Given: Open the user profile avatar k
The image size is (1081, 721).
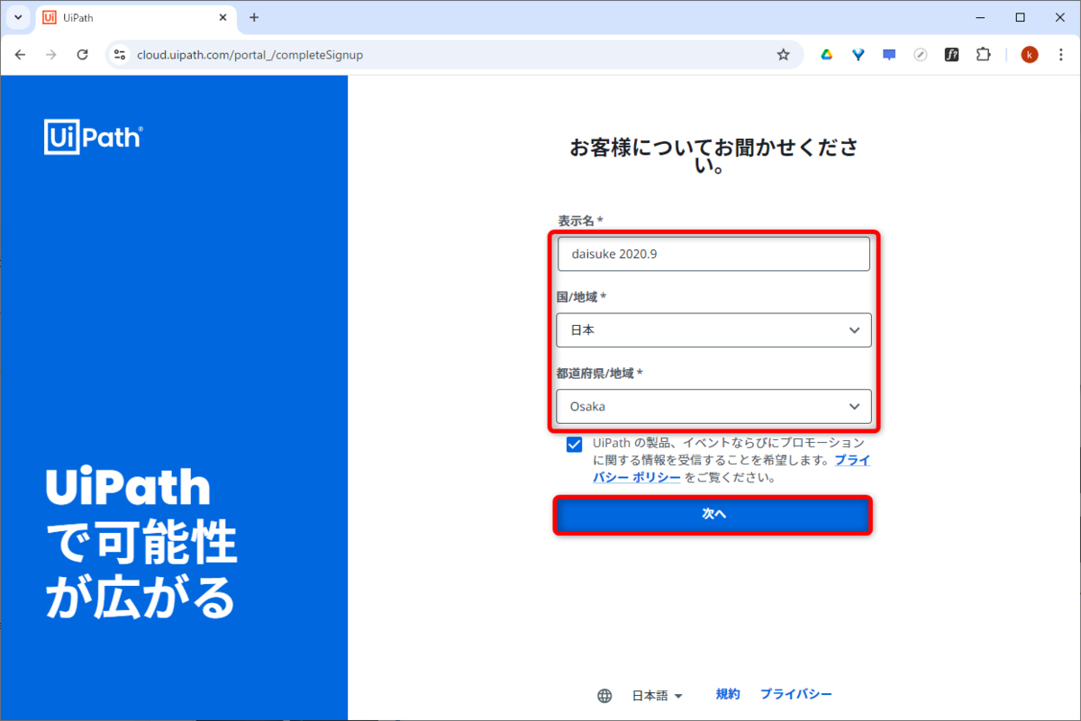Looking at the screenshot, I should (1030, 55).
